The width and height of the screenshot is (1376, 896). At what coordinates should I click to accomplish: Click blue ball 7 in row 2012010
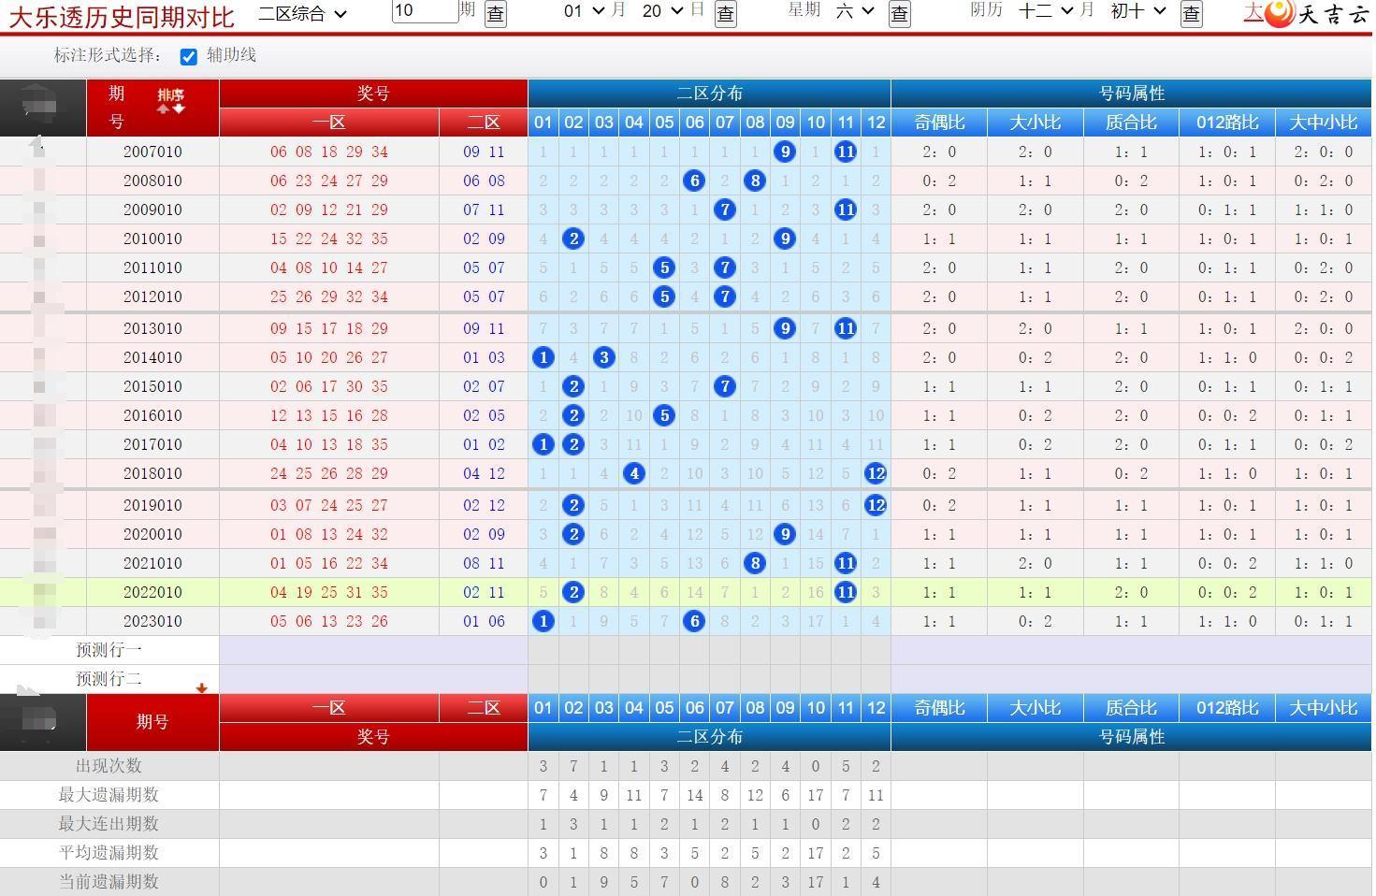pos(725,296)
